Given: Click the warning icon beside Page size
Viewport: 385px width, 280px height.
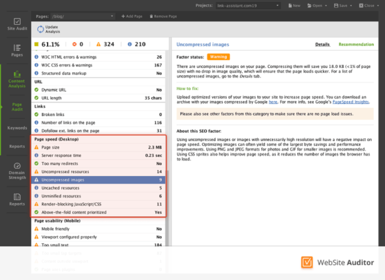Looking at the screenshot, I should (36, 147).
